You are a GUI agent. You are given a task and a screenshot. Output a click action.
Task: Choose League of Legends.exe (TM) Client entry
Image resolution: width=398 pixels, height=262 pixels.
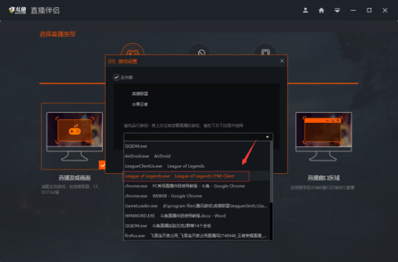pyautogui.click(x=197, y=176)
